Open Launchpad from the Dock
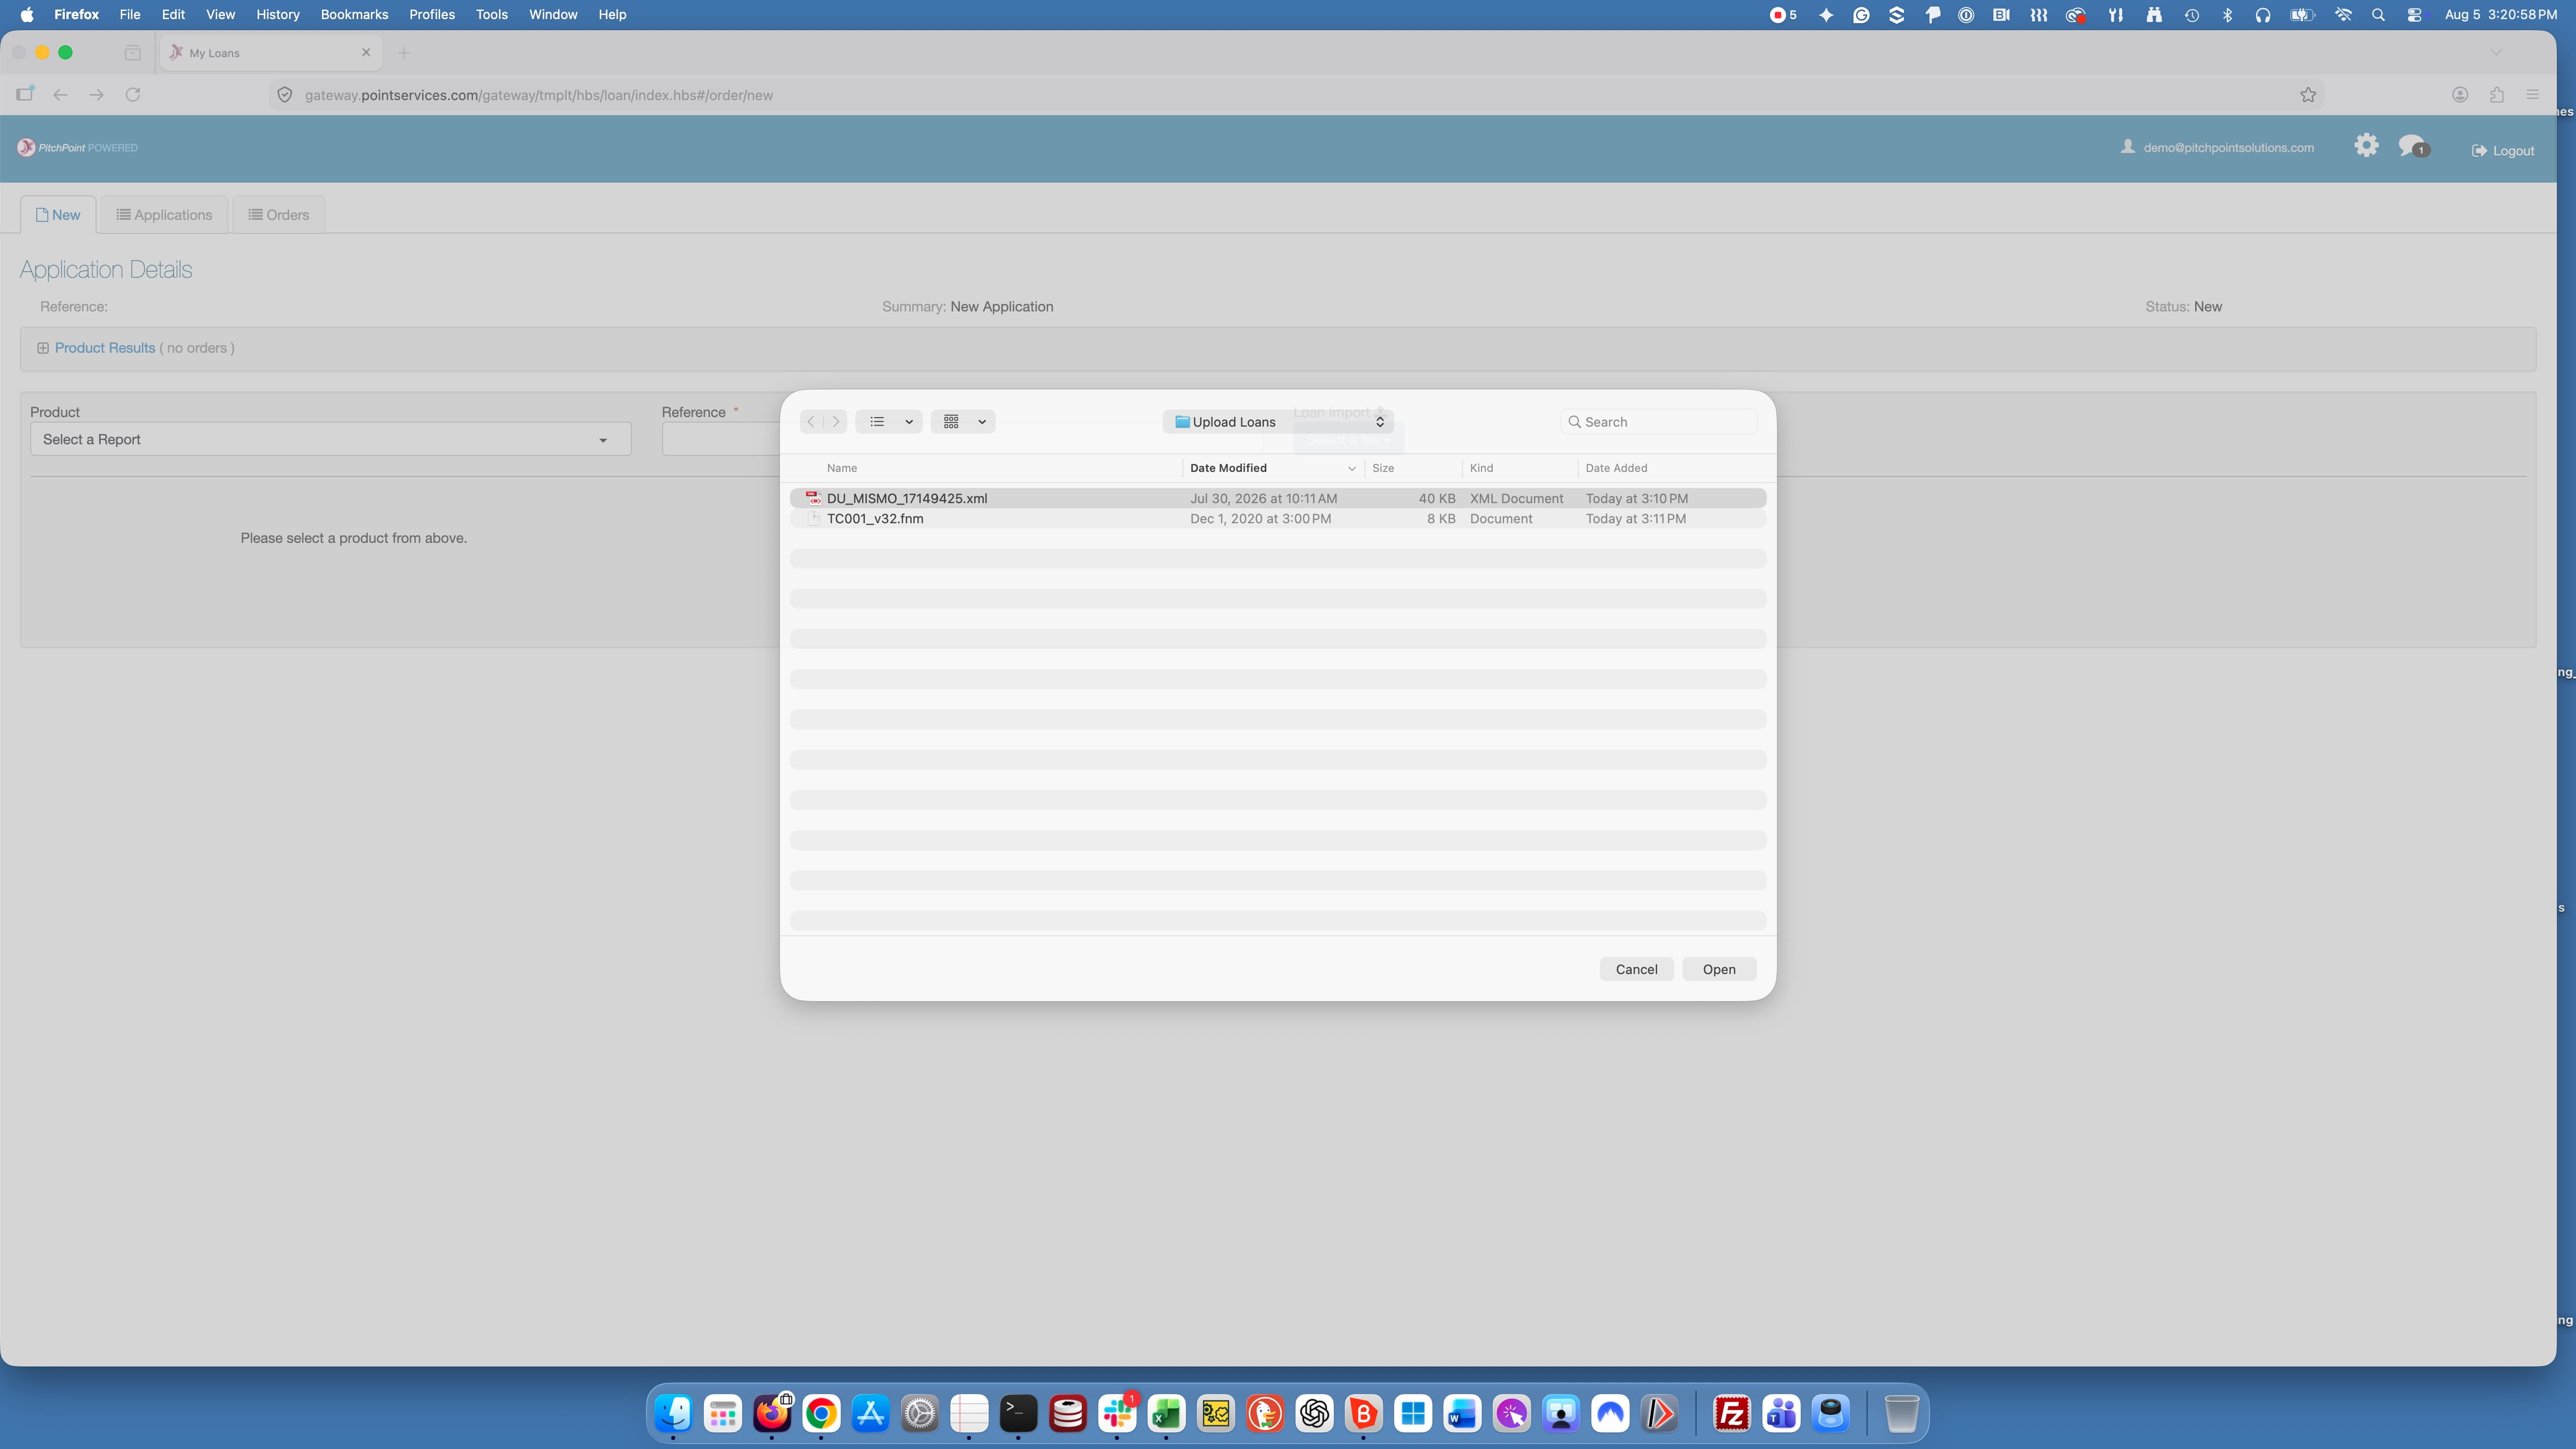The width and height of the screenshot is (2576, 1449). [x=723, y=1414]
